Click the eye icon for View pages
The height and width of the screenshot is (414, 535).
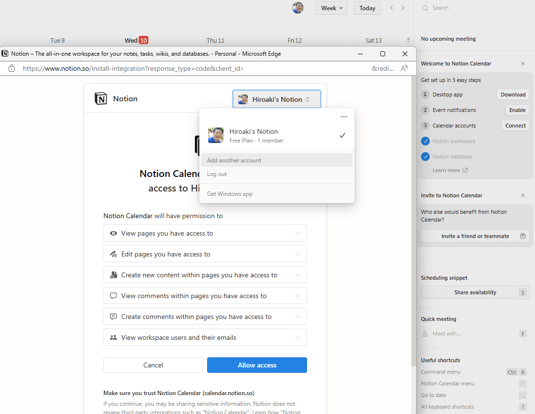pos(113,233)
